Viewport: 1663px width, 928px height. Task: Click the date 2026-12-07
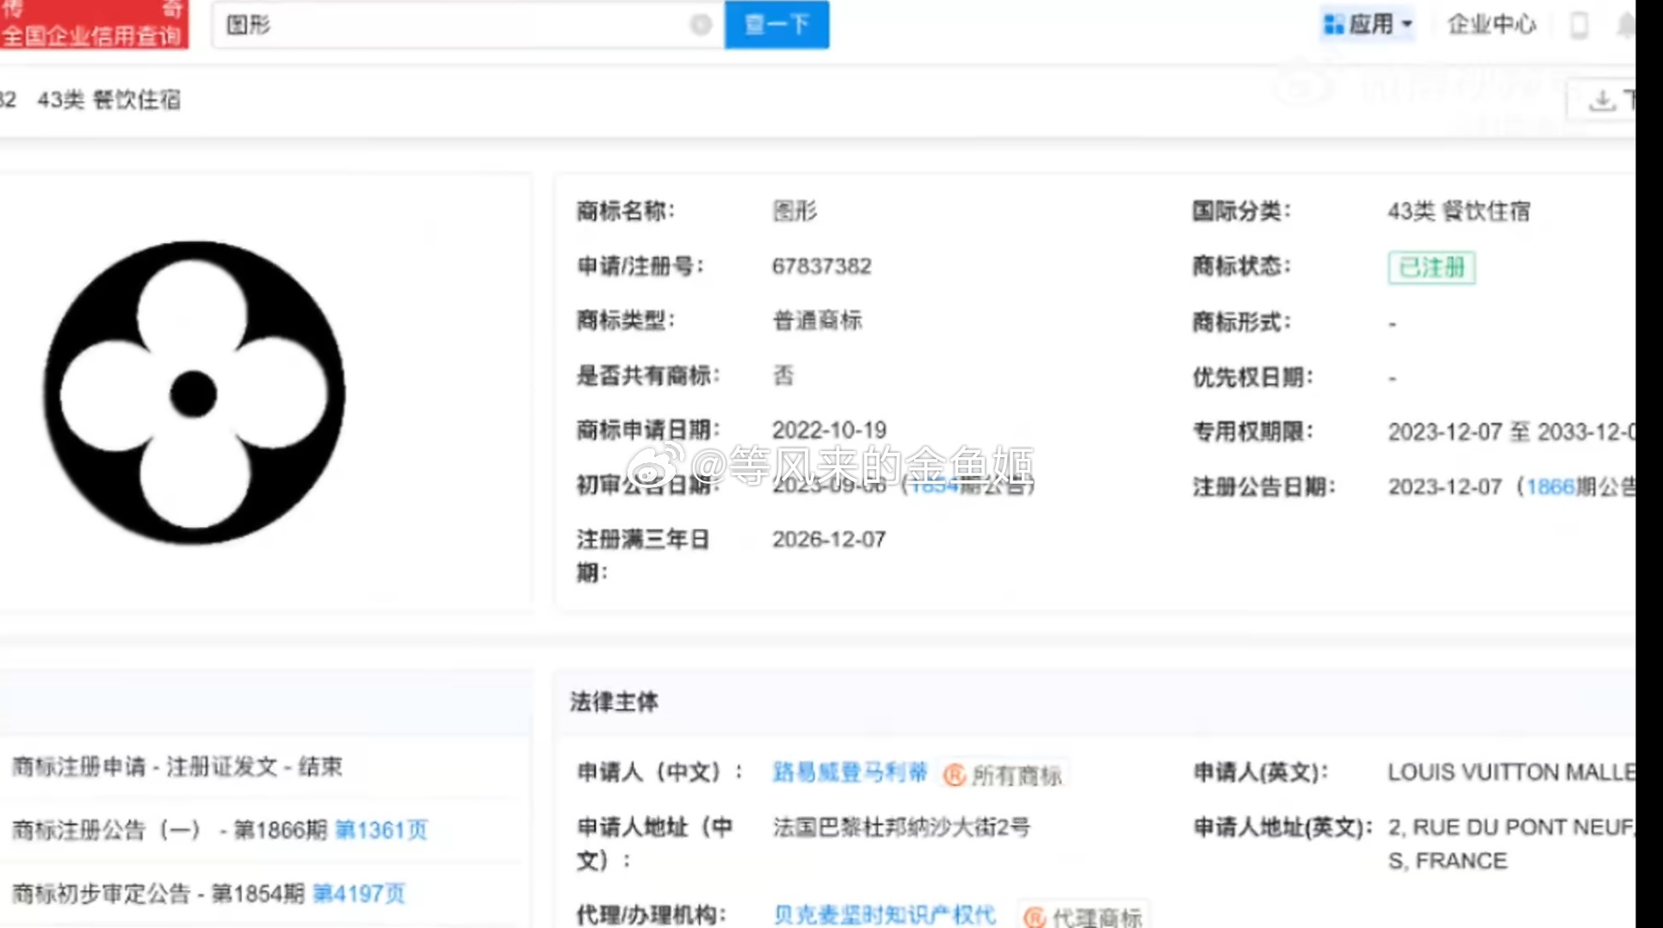(x=828, y=539)
